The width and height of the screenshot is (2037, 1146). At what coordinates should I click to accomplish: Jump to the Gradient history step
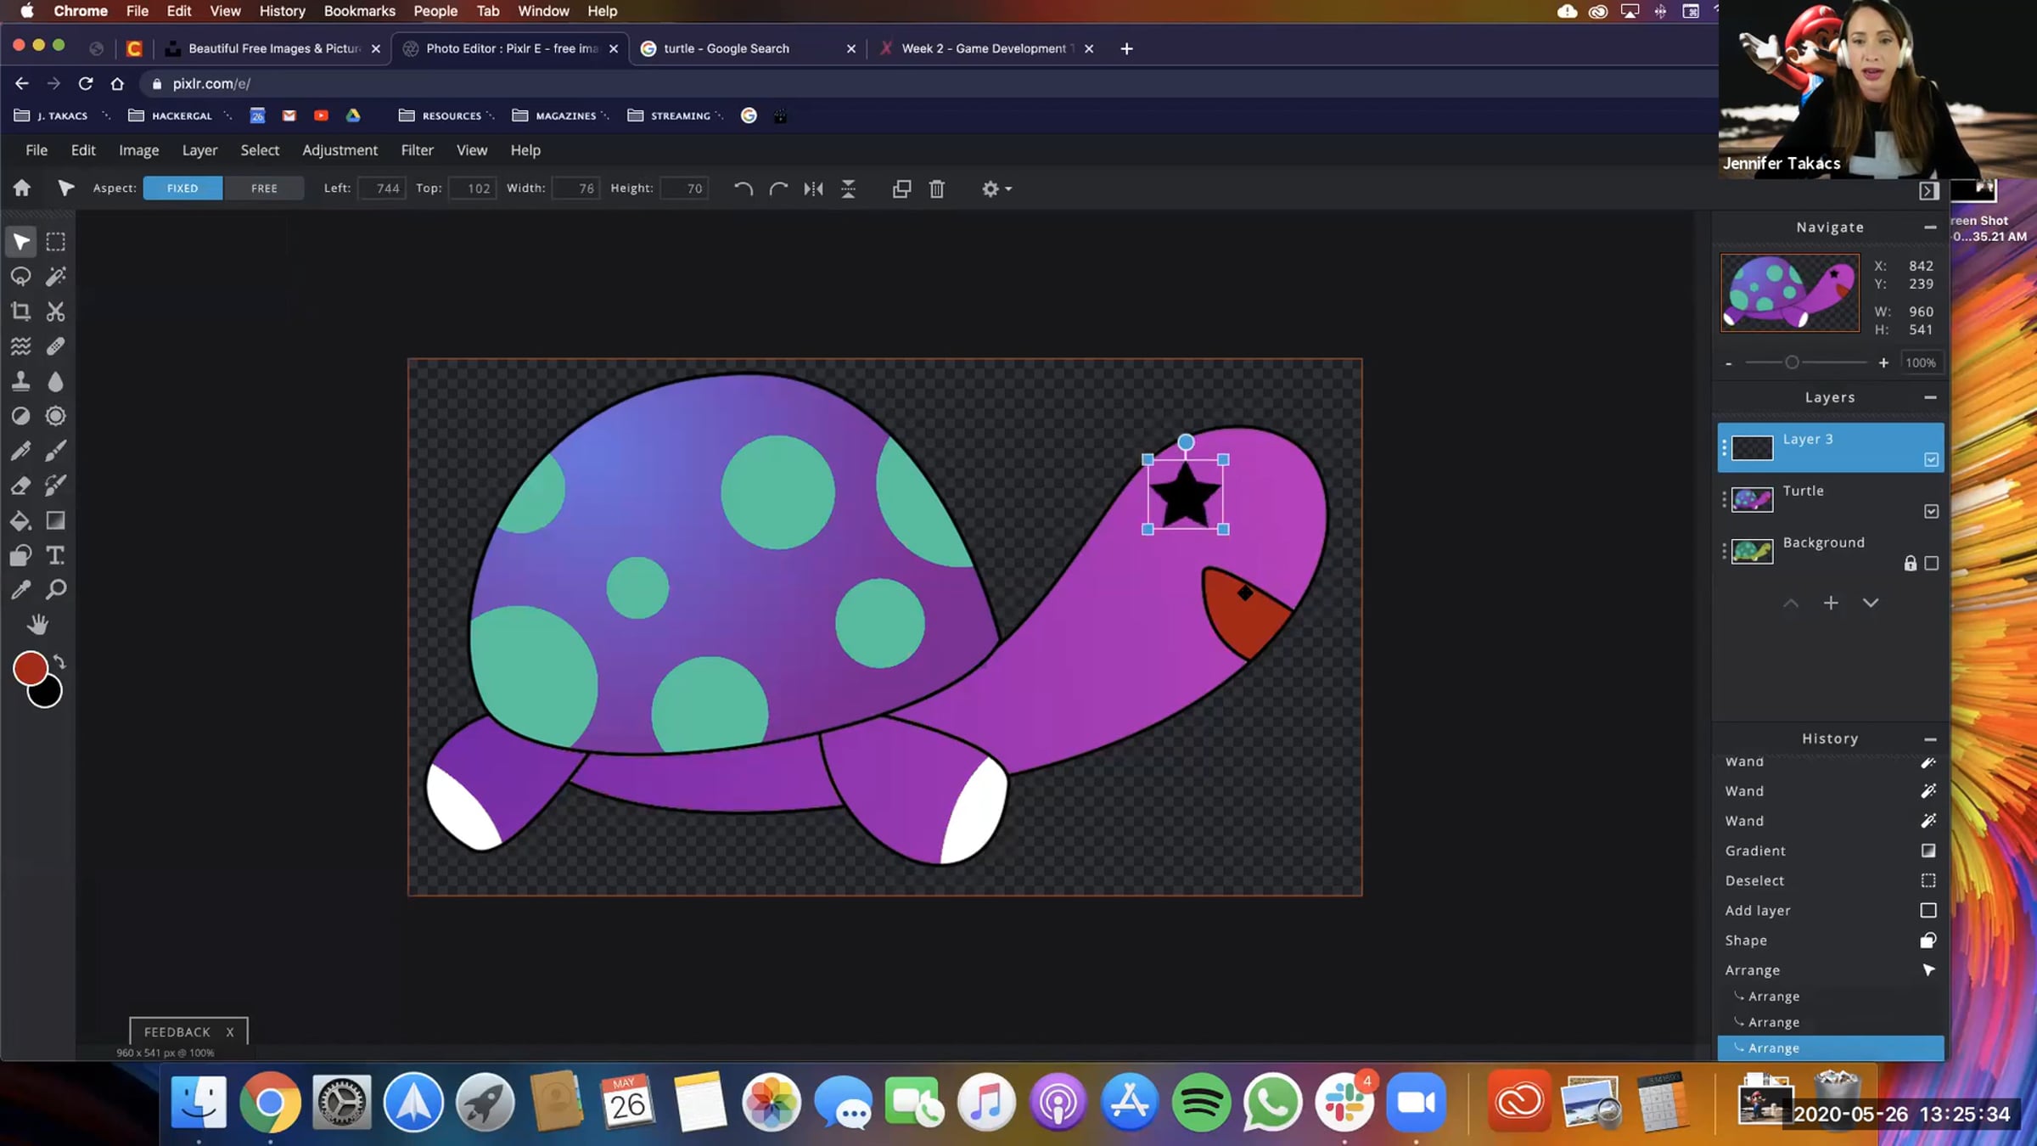point(1831,851)
